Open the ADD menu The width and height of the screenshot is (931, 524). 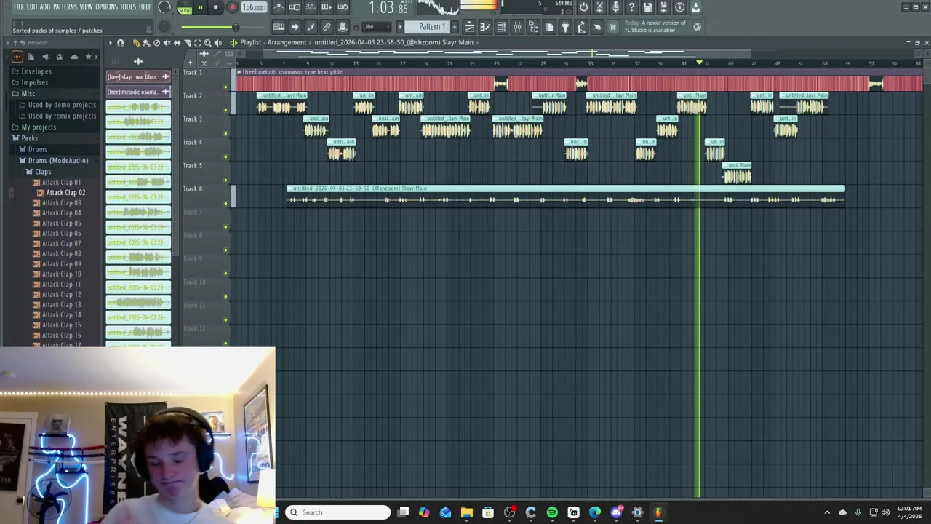click(x=45, y=7)
